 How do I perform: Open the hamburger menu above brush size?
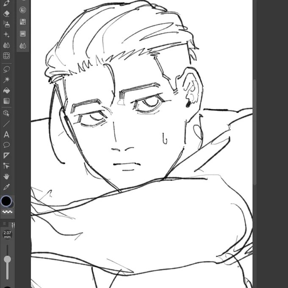pos(4,224)
